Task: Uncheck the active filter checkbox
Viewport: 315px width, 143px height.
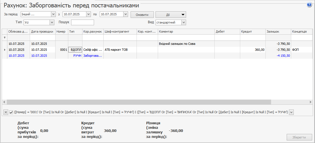Action: click(x=11, y=112)
